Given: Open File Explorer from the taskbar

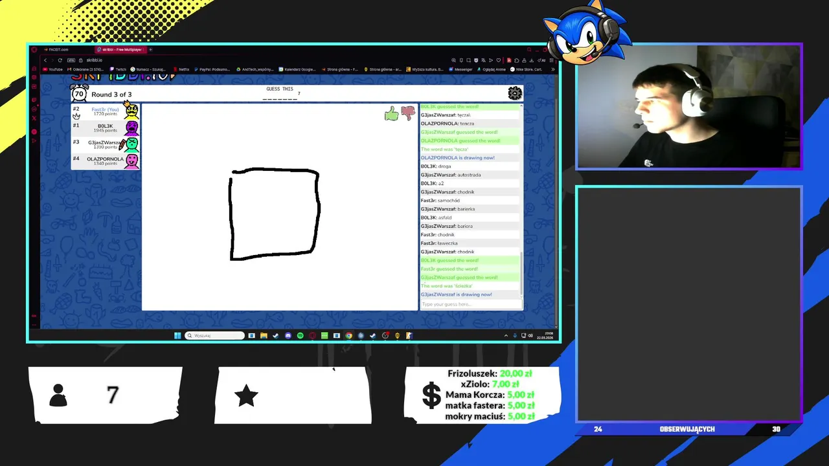Looking at the screenshot, I should point(264,335).
